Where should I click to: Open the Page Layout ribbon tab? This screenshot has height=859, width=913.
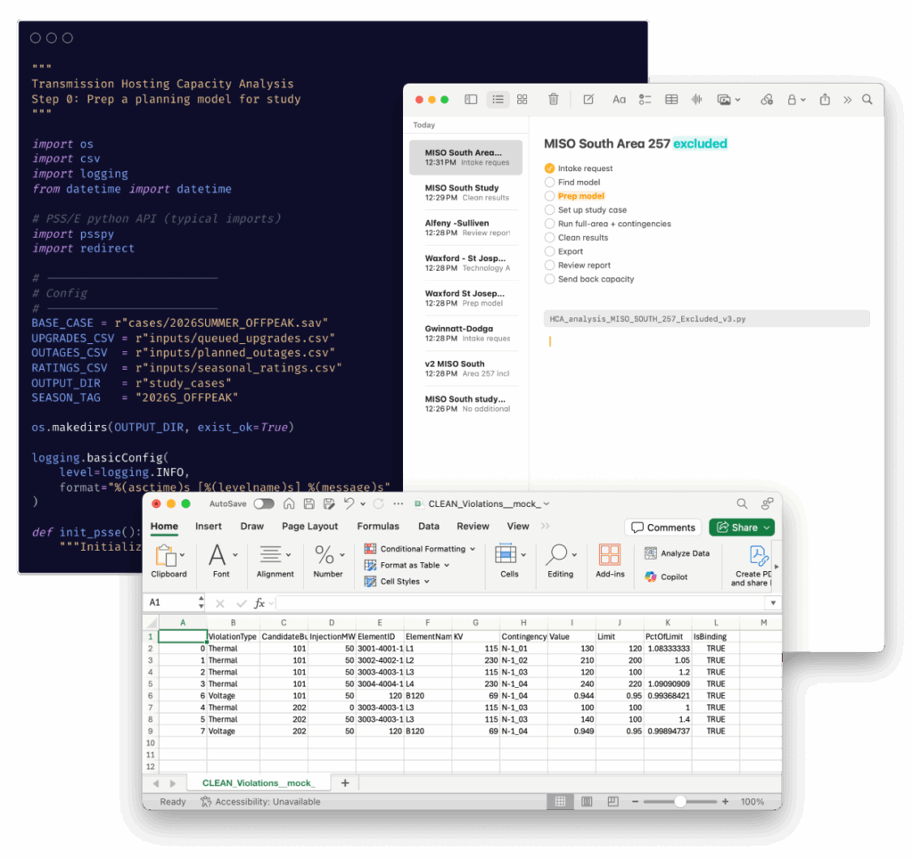[x=309, y=527]
